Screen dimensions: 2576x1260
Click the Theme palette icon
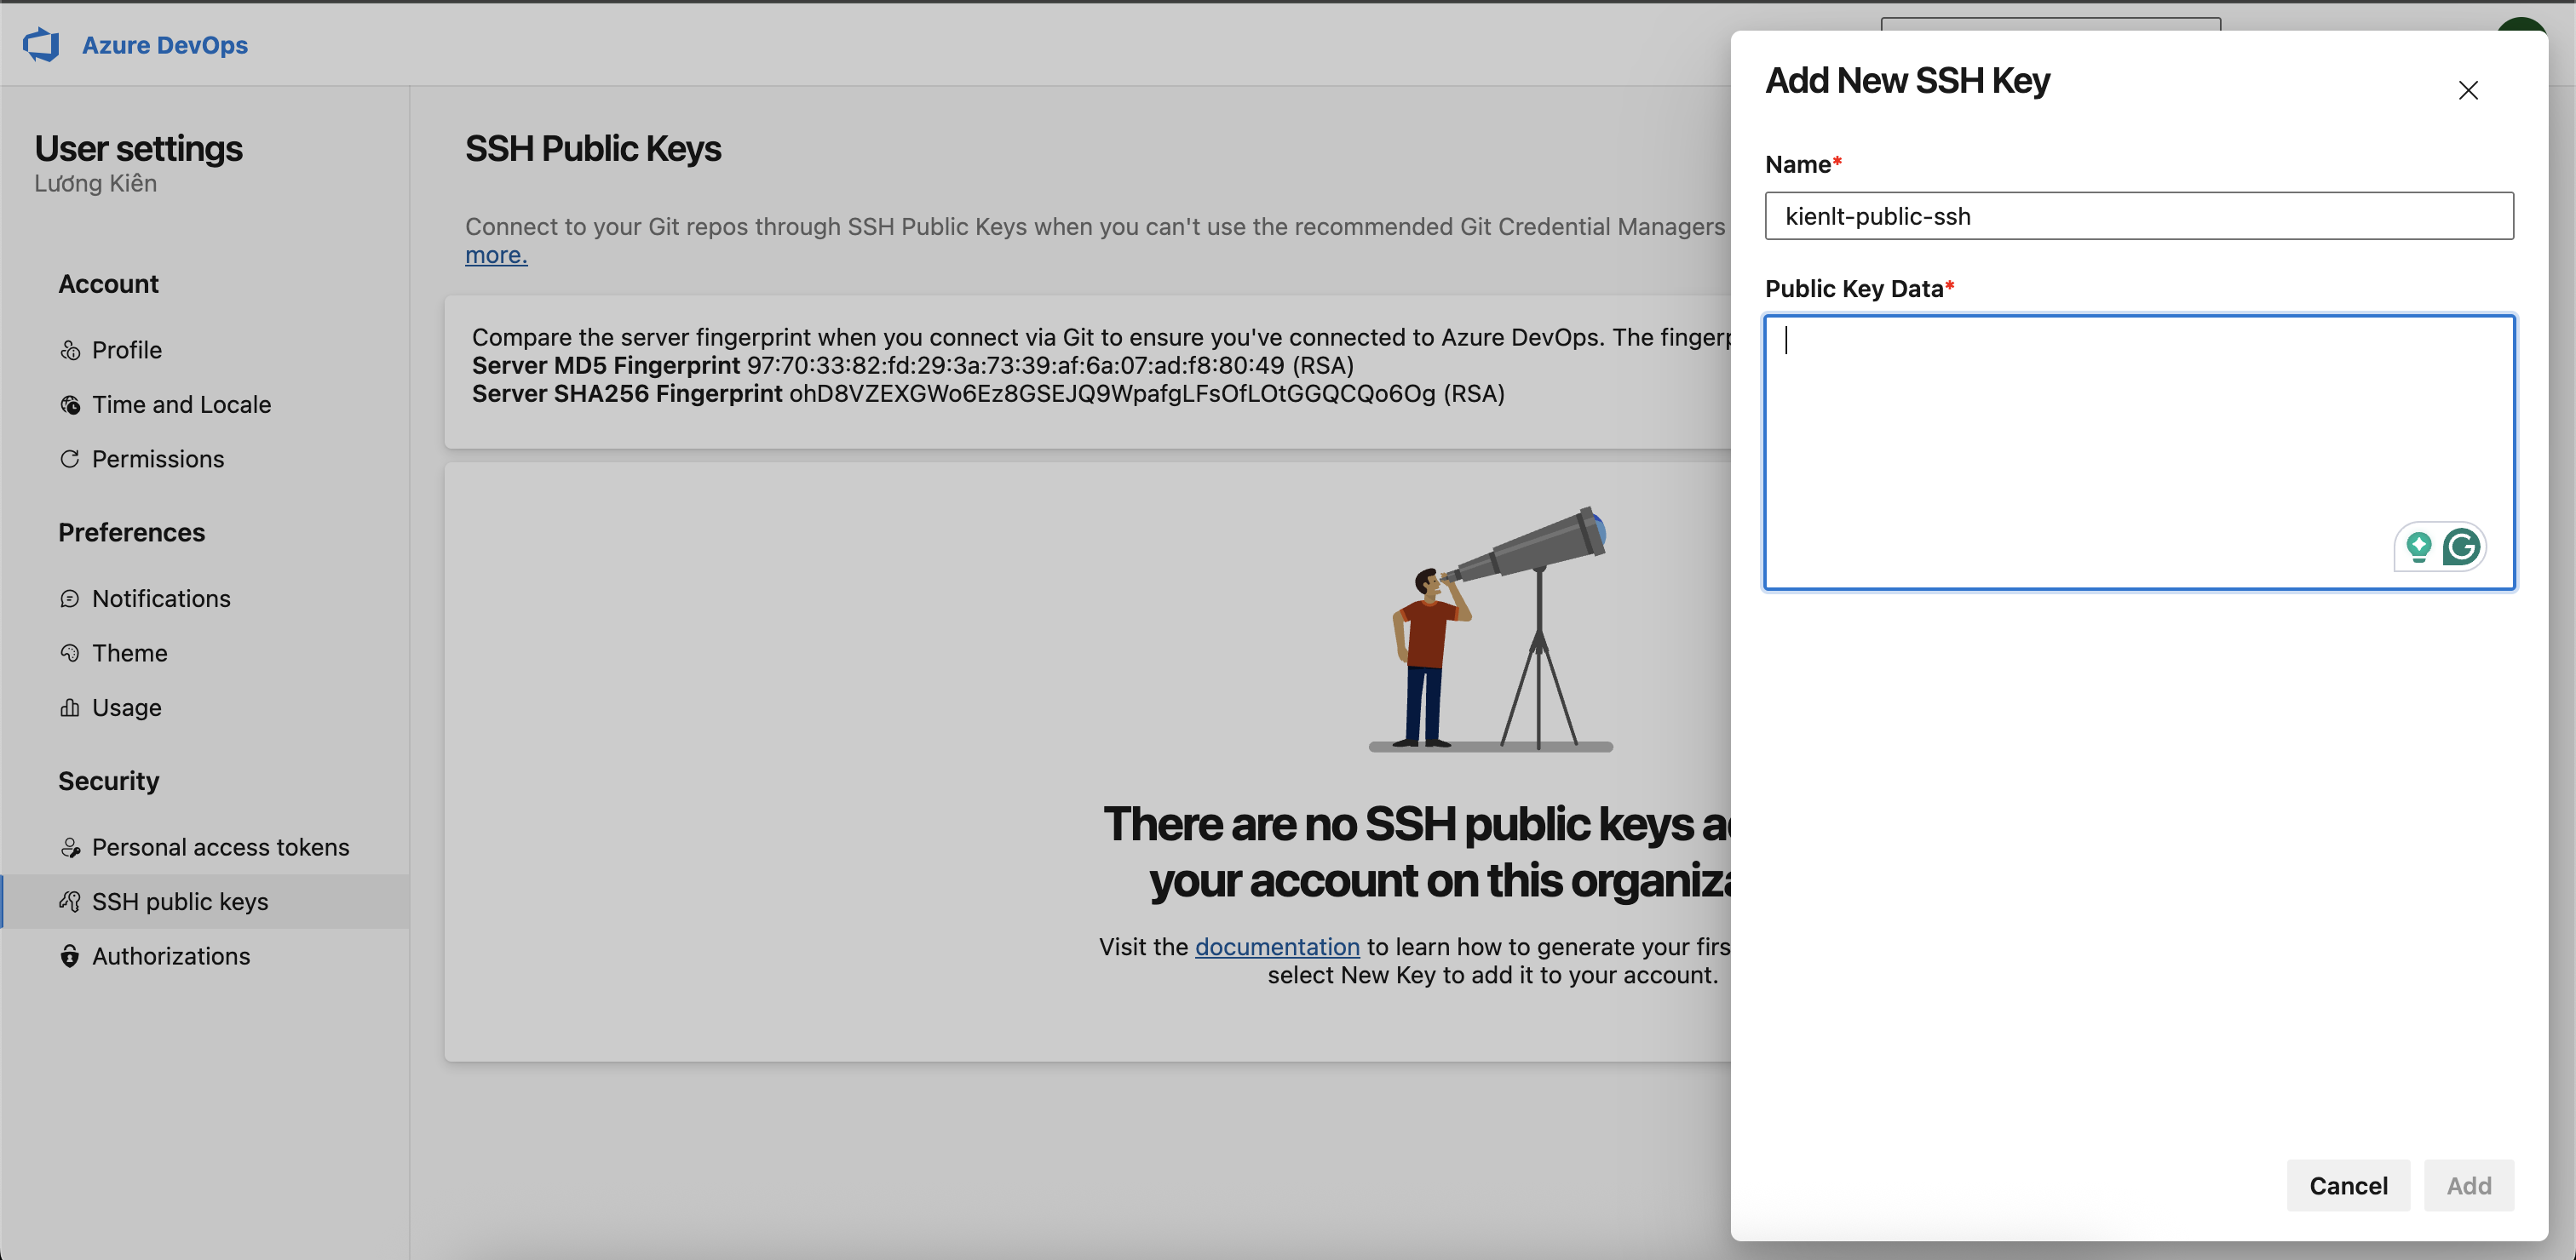(70, 654)
